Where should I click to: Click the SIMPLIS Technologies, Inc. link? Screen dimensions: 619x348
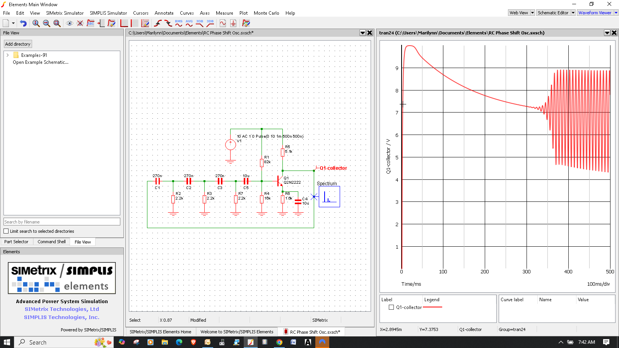click(x=62, y=317)
